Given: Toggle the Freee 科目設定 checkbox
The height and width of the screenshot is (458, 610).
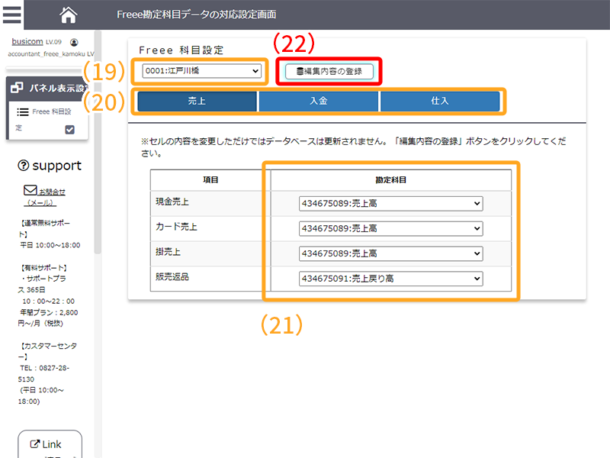Looking at the screenshot, I should pyautogui.click(x=70, y=130).
